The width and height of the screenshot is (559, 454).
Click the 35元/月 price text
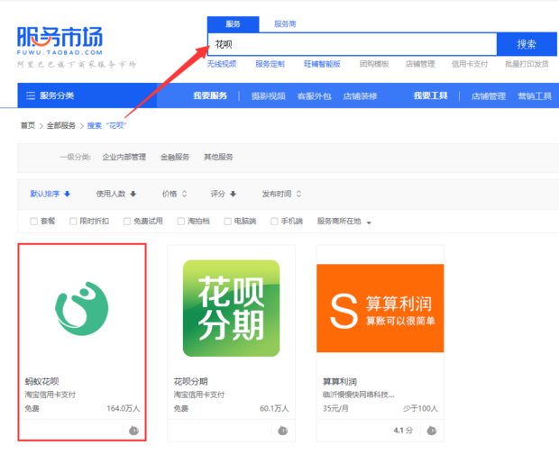335,408
